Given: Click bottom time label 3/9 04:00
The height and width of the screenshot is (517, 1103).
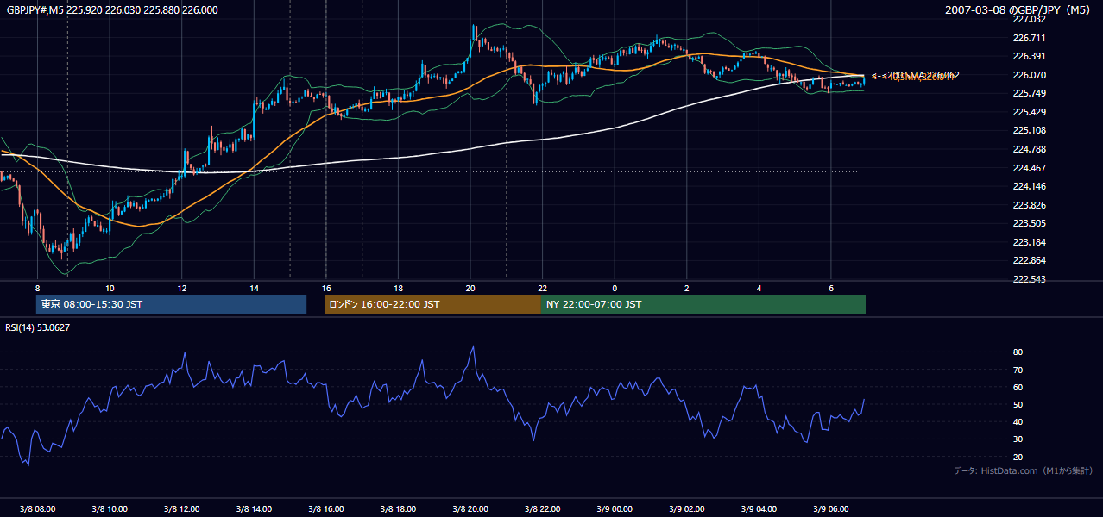Looking at the screenshot, I should click(759, 509).
